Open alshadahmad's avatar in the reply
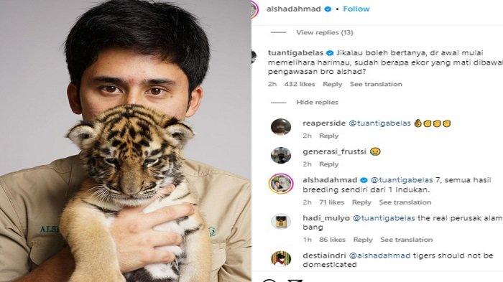The image size is (503, 282). coord(281,184)
